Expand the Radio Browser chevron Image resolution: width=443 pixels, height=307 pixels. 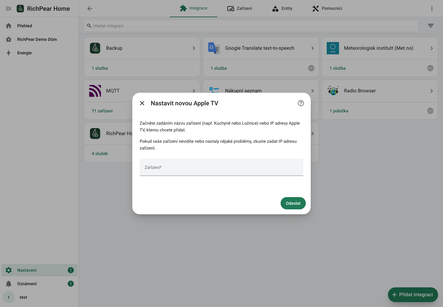[432, 91]
